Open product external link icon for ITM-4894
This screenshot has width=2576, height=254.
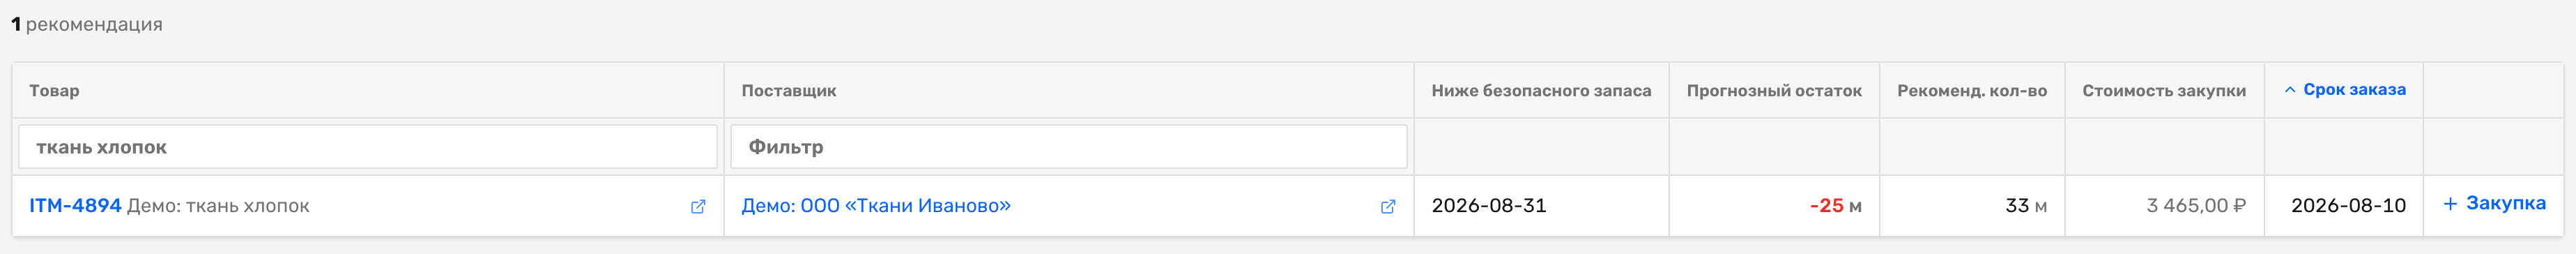[x=698, y=206]
